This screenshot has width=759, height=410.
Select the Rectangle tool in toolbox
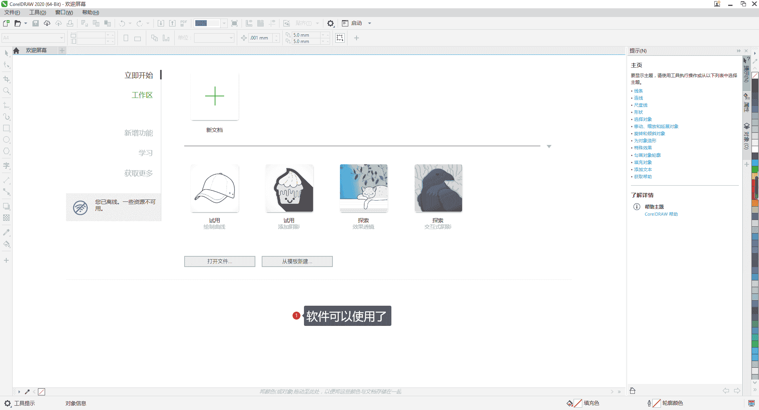tap(6, 128)
